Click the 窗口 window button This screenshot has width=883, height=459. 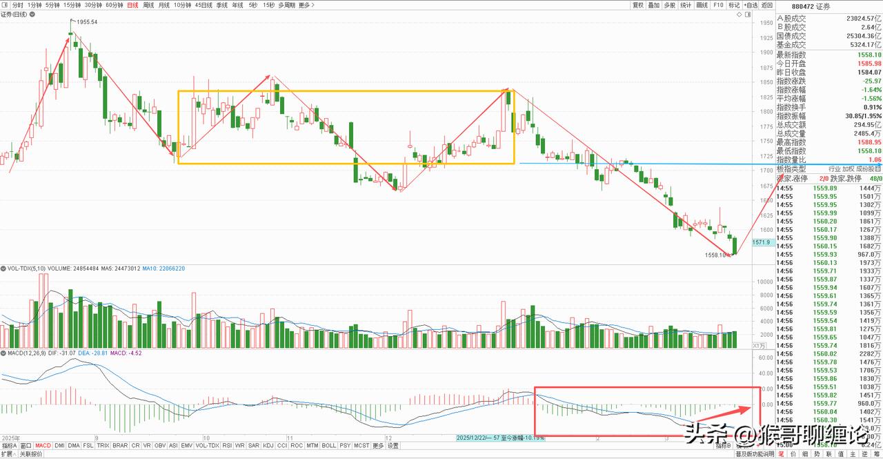click(x=26, y=445)
